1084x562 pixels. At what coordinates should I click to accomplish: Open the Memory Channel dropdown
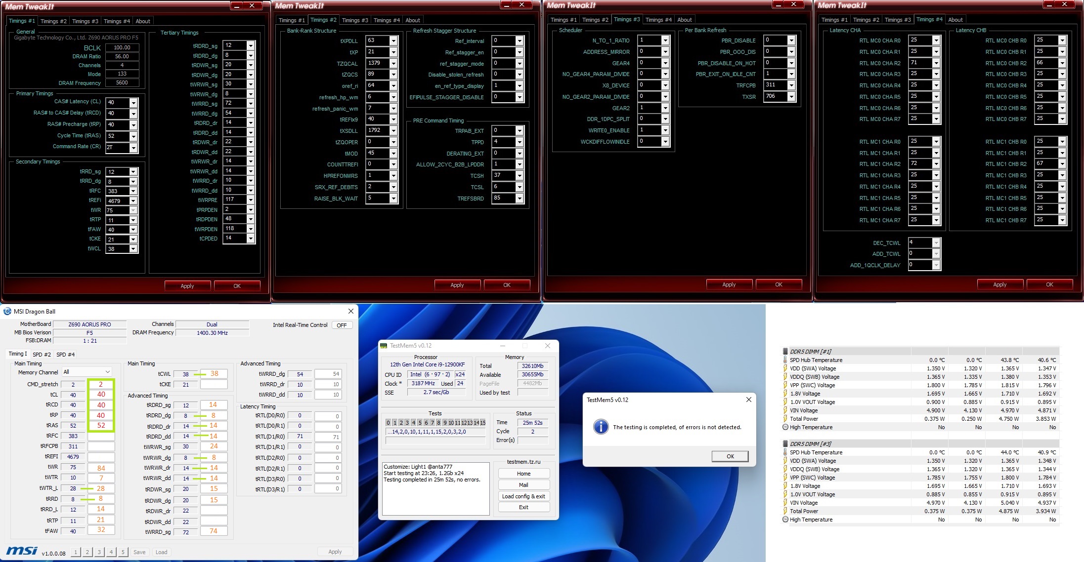tap(87, 372)
